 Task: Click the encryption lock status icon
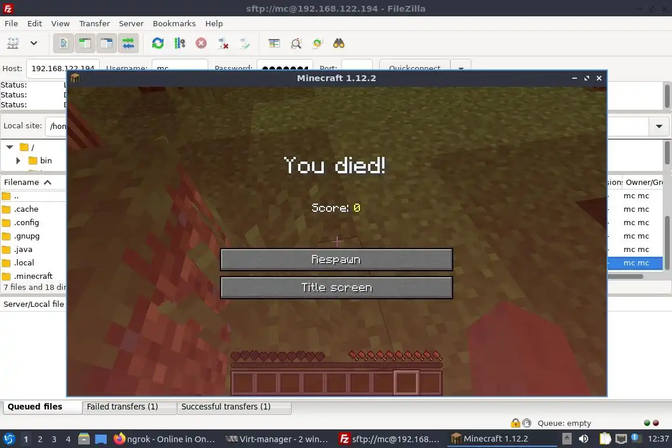coord(515,423)
